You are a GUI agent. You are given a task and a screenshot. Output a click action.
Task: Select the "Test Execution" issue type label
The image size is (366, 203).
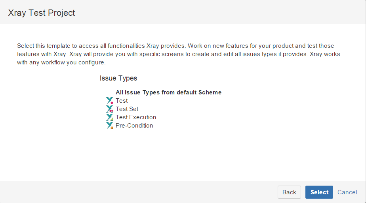point(136,117)
